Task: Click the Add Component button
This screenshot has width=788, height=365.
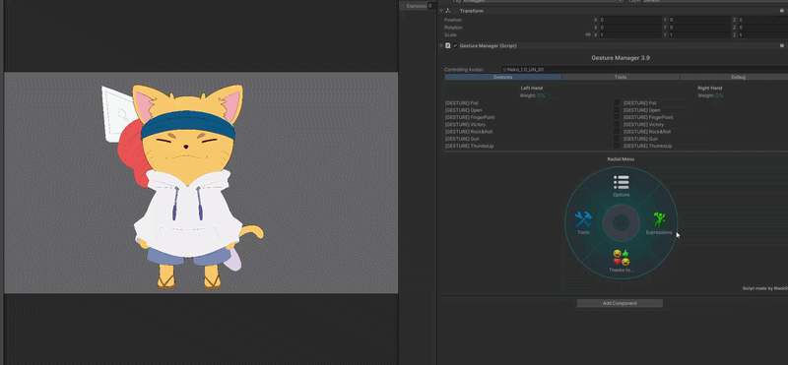Action: [620, 303]
